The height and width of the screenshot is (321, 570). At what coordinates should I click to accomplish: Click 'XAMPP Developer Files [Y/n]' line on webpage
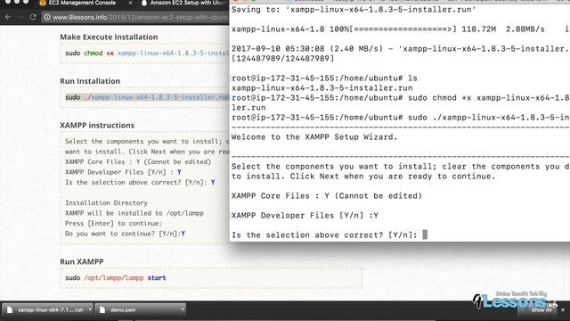[123, 172]
